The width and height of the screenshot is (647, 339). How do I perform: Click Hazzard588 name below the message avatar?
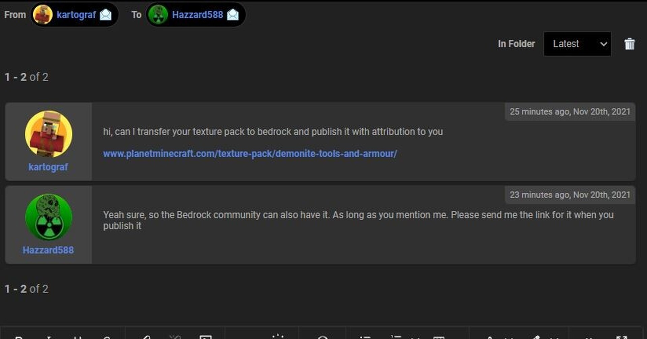pyautogui.click(x=48, y=250)
